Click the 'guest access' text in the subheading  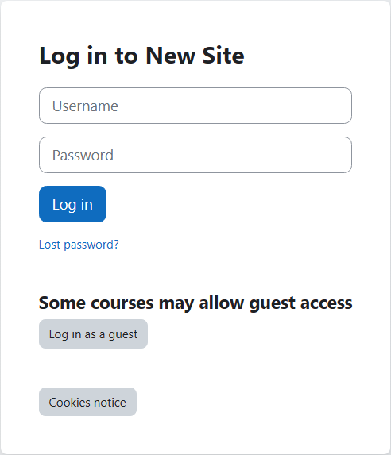click(300, 303)
